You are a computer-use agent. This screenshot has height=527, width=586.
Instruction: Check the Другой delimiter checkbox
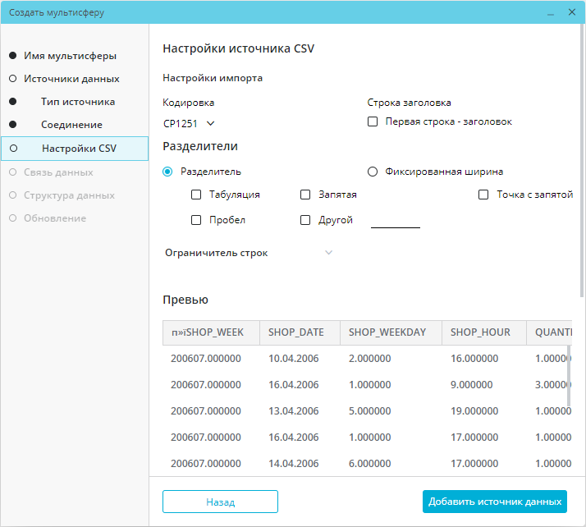[305, 220]
